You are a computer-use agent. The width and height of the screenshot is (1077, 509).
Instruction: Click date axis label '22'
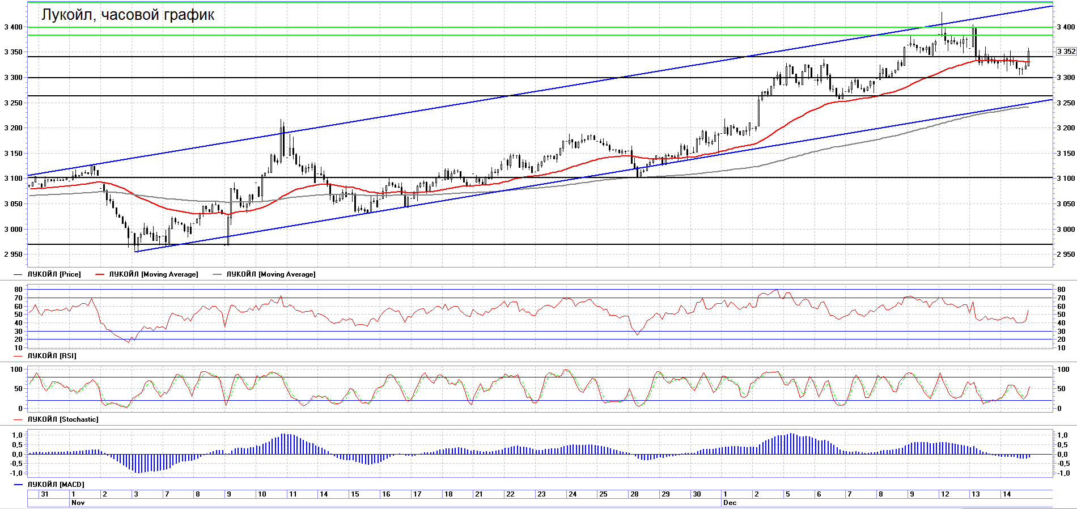(510, 494)
